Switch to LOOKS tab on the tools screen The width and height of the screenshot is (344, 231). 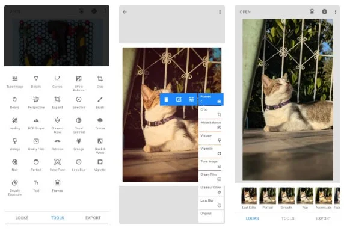22,218
